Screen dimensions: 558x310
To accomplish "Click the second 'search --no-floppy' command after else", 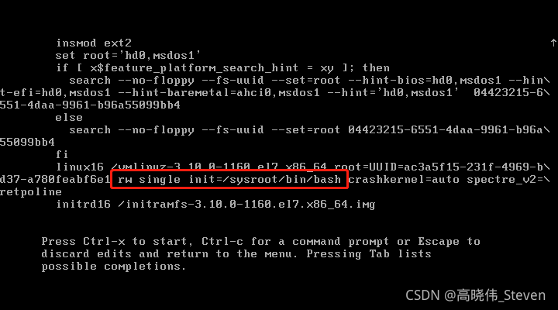I will (x=131, y=130).
